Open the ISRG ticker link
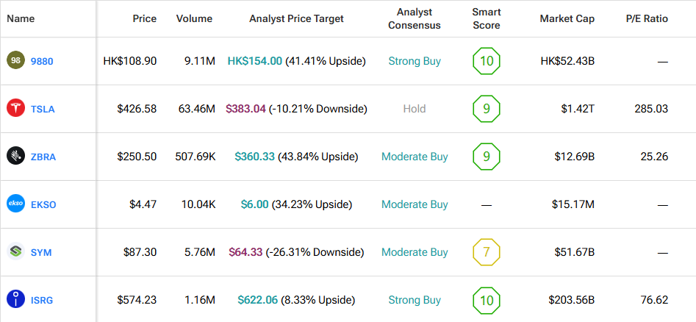696x322 pixels. click(42, 300)
